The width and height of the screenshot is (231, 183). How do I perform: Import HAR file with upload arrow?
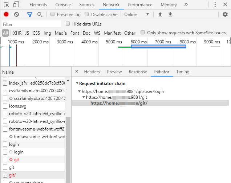point(160,14)
